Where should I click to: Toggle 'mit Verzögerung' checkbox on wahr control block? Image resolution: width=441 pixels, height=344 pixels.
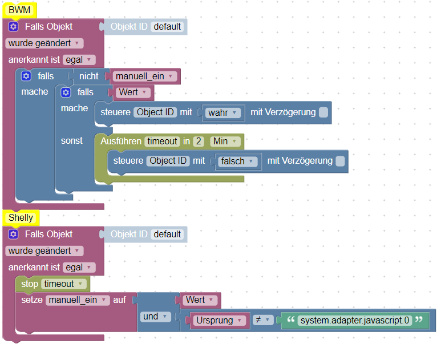323,112
